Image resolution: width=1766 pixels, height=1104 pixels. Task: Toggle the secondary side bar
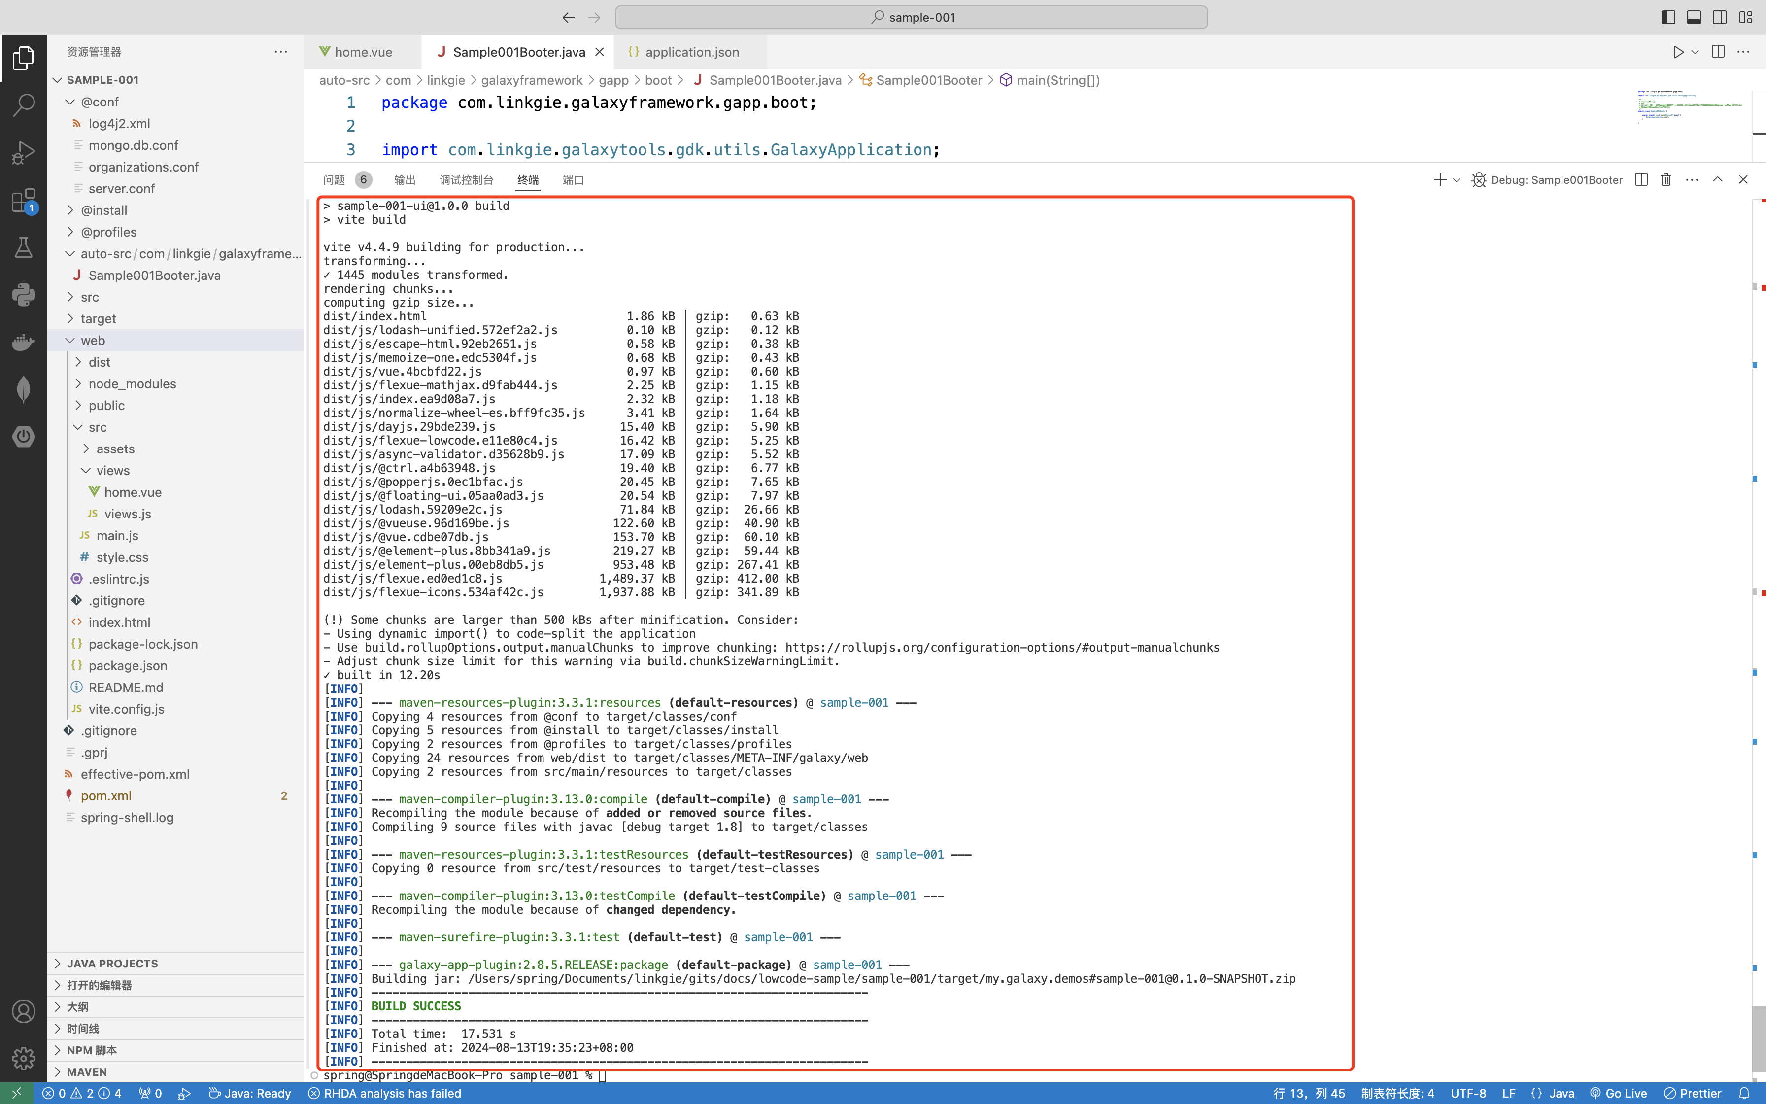(1719, 18)
